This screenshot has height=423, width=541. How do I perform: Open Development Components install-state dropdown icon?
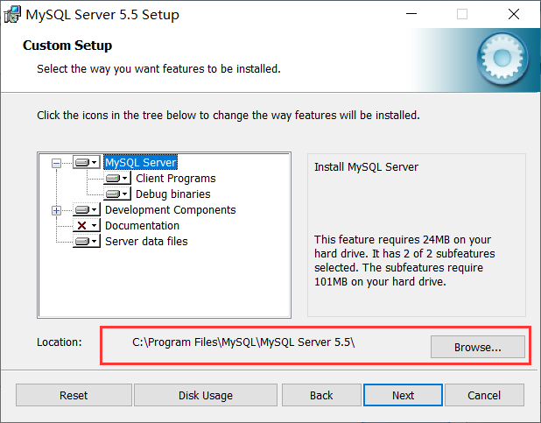pyautogui.click(x=87, y=209)
